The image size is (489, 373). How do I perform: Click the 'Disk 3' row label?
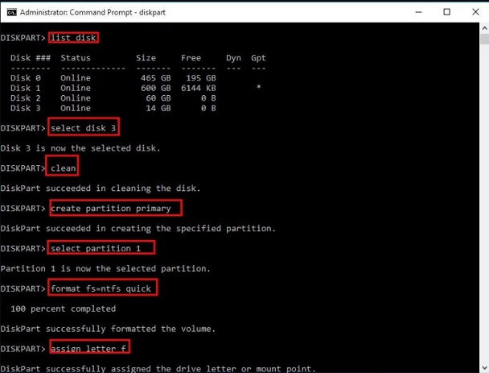[x=25, y=108]
